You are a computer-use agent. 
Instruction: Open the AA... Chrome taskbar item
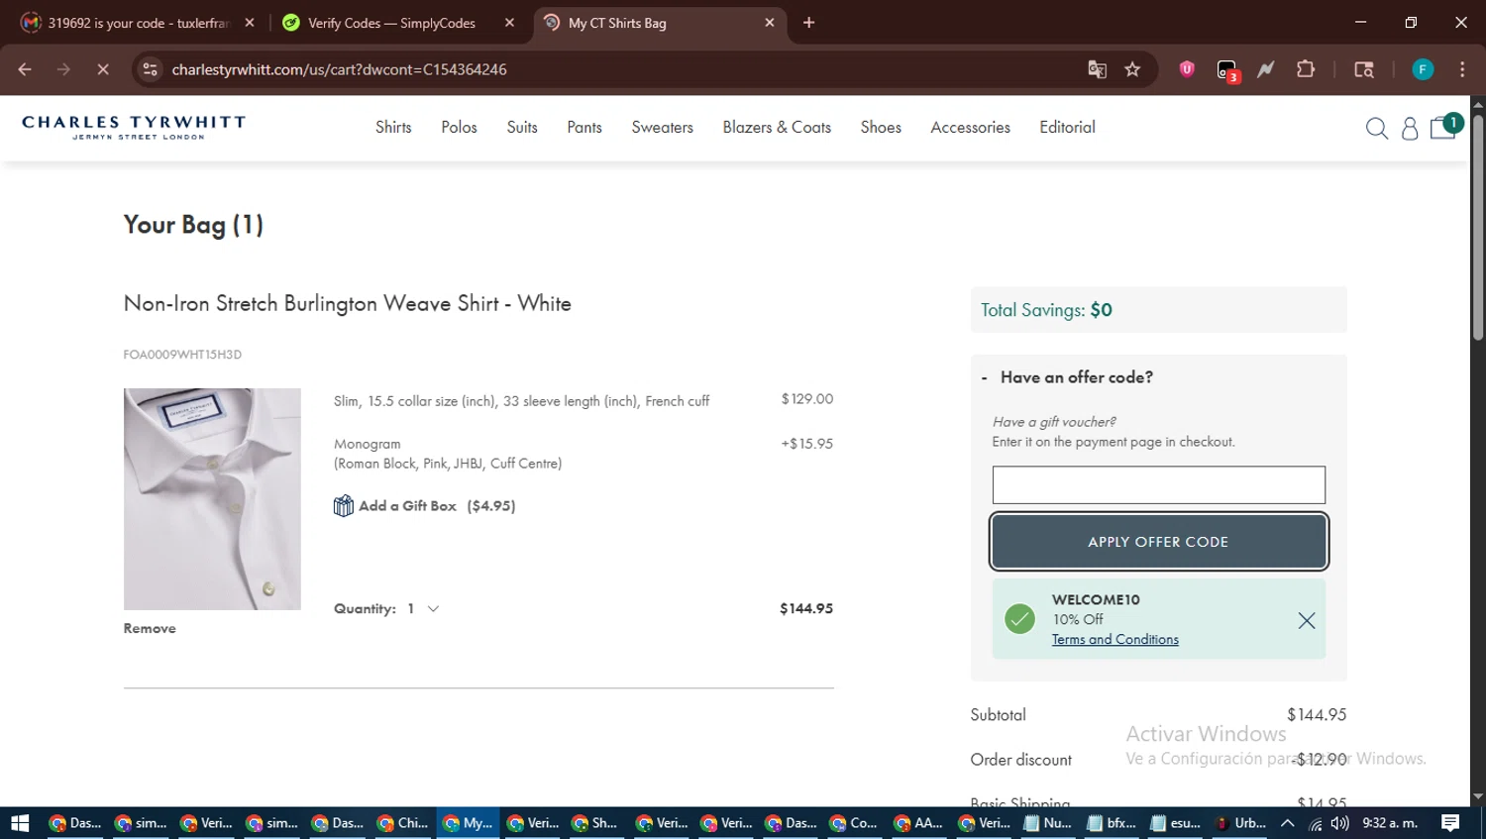pos(918,823)
